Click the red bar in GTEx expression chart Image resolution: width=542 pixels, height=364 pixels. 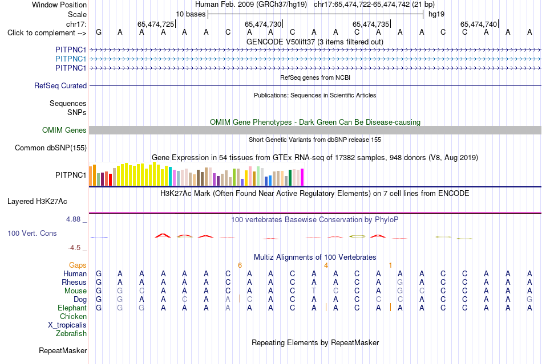pos(110,180)
